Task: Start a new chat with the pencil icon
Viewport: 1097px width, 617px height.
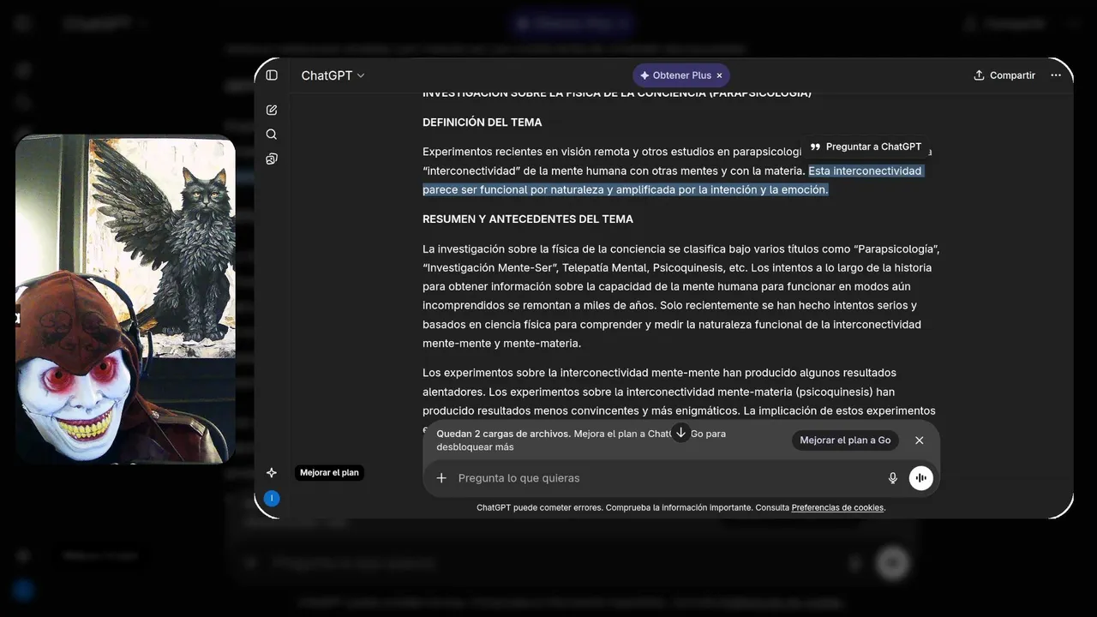Action: pyautogui.click(x=272, y=110)
